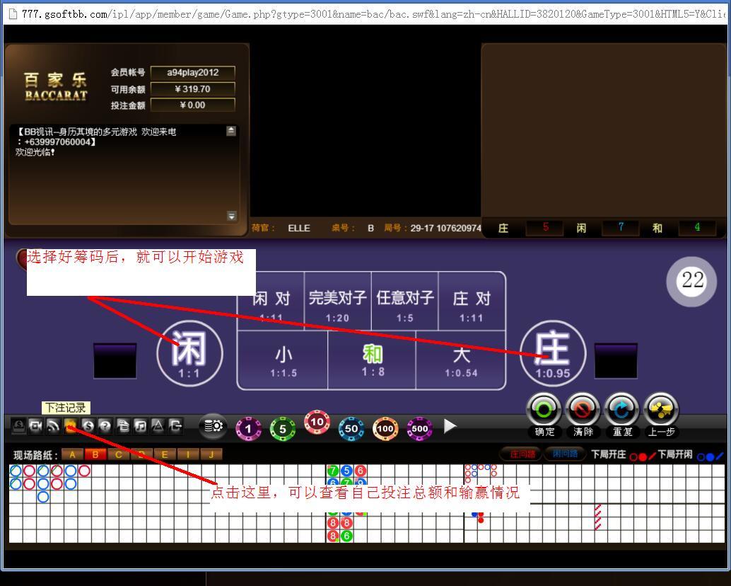The height and width of the screenshot is (586, 731).
Task: Bet on 小 (Small) area
Action: 283,360
